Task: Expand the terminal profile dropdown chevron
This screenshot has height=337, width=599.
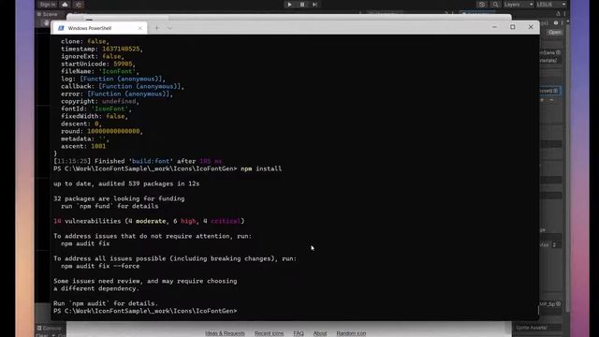Action: [169, 28]
